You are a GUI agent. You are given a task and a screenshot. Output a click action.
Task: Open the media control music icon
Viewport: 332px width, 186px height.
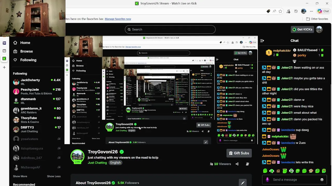288,11
